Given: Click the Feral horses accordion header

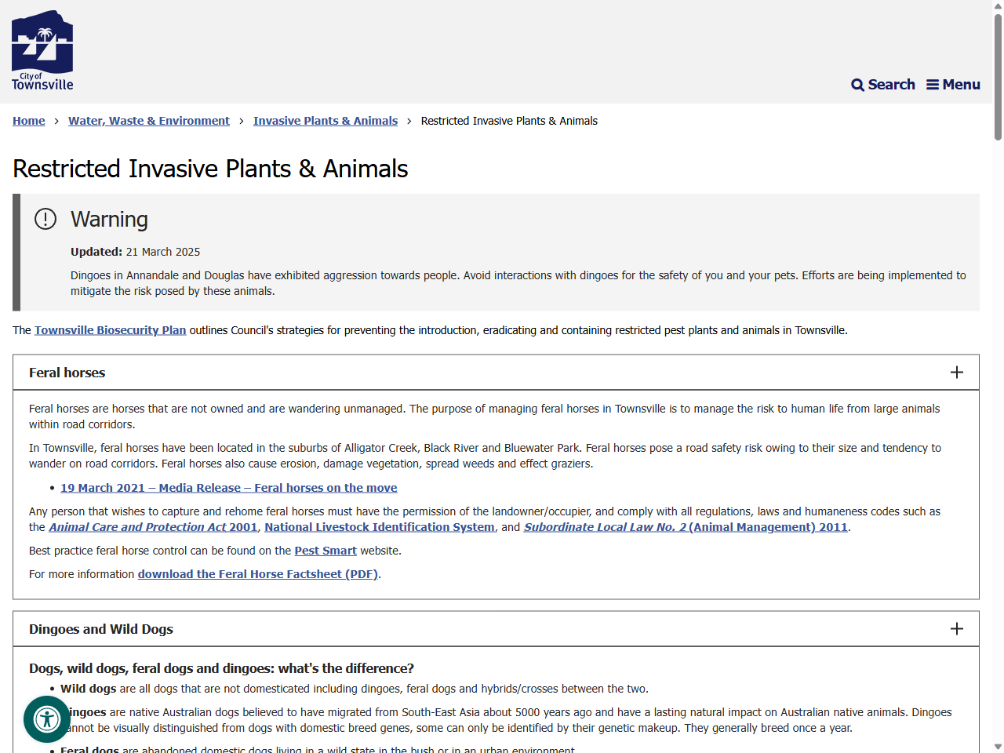Looking at the screenshot, I should 67,373.
